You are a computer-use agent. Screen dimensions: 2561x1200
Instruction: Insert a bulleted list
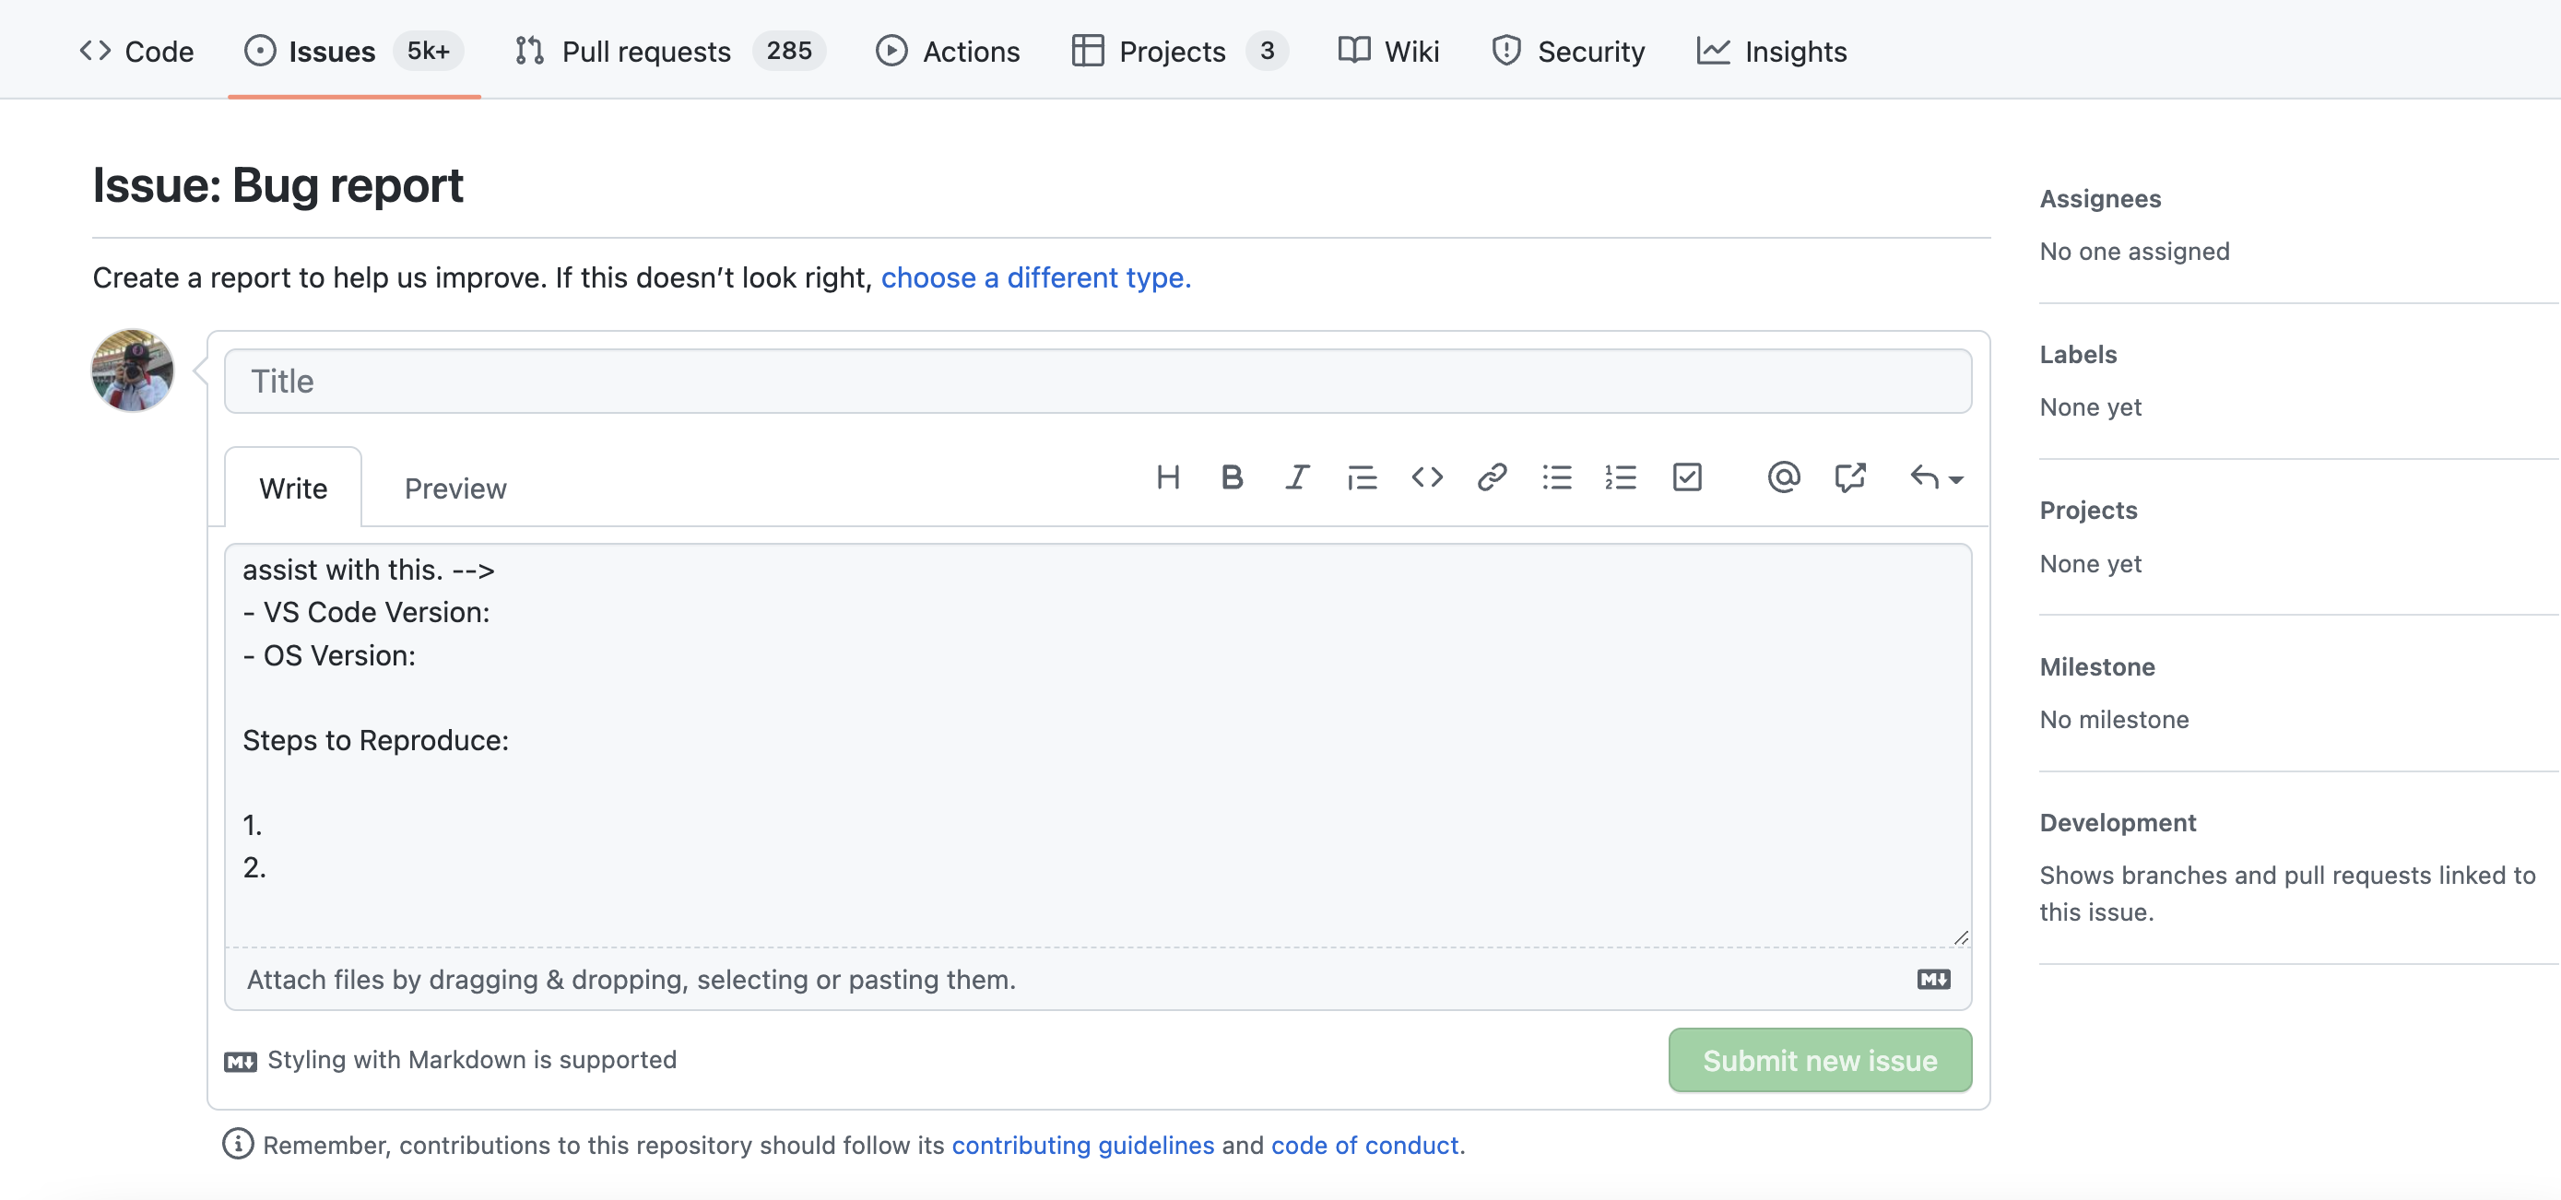tap(1556, 478)
